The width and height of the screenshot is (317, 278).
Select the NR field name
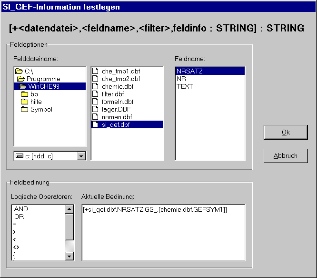(x=181, y=79)
